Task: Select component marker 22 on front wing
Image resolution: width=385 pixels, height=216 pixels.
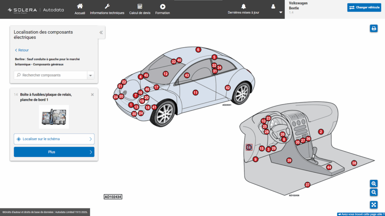Action: [x=124, y=82]
